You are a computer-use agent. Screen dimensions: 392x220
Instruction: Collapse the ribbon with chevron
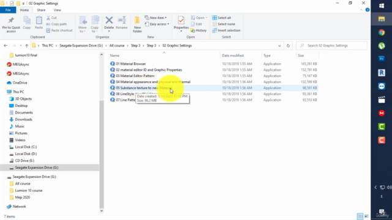click(x=361, y=10)
